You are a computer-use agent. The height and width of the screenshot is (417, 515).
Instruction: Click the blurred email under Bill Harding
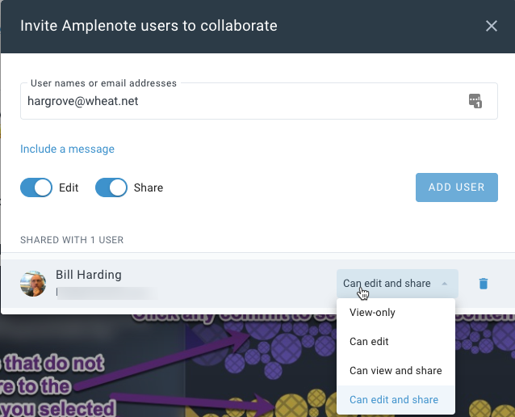point(107,293)
